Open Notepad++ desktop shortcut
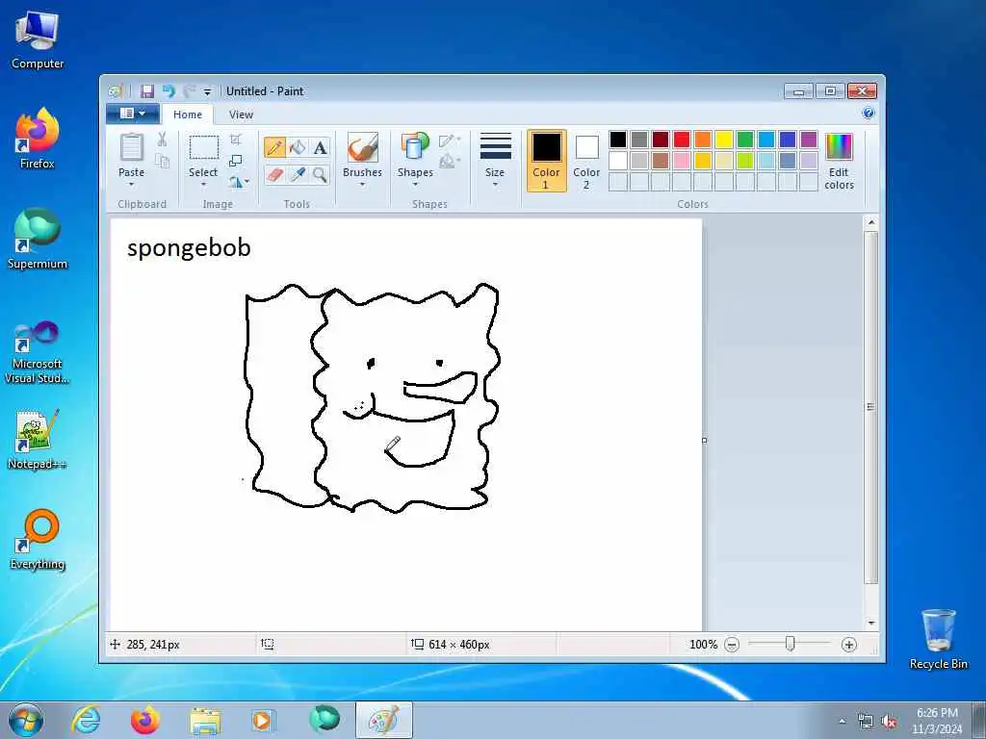 (x=38, y=440)
